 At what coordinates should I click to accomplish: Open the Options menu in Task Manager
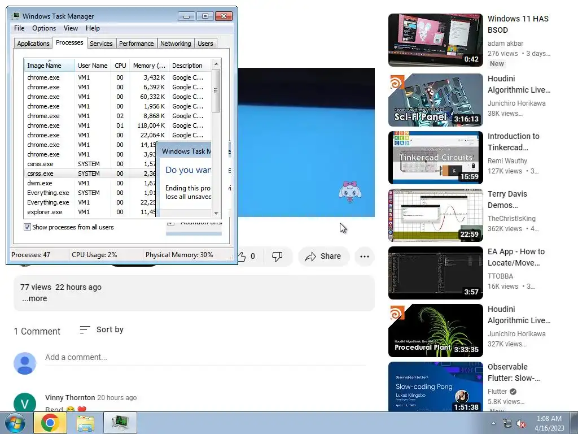[x=44, y=28]
